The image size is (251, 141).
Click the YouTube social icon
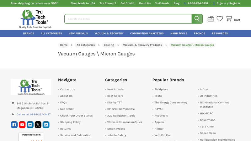(22, 125)
